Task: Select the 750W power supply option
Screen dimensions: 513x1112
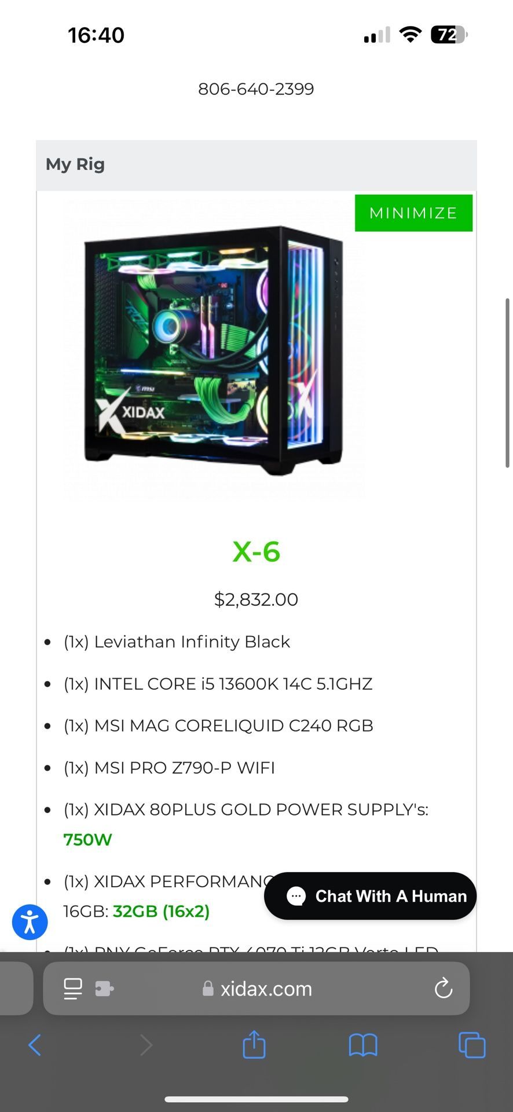Action: tap(87, 839)
